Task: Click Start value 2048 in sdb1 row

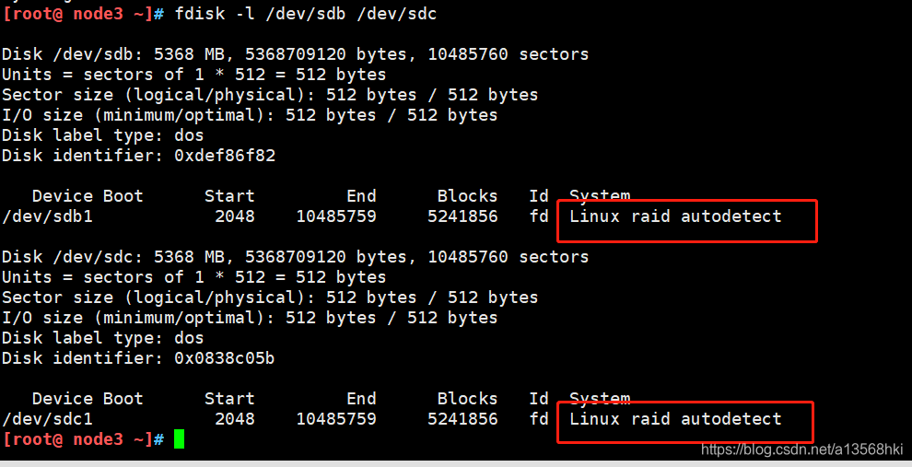Action: pos(234,216)
